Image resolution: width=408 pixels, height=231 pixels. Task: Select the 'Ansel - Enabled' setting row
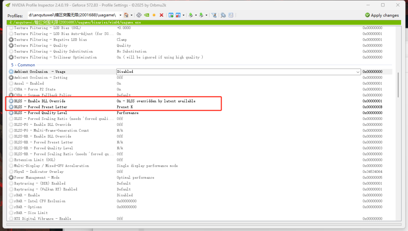click(200, 84)
